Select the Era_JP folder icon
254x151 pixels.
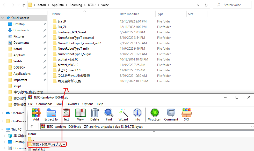click(x=55, y=21)
